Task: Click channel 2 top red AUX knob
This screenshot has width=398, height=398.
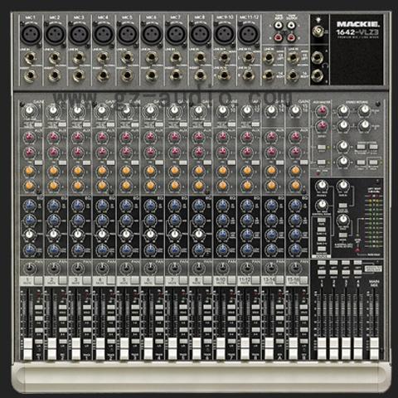Action: pyautogui.click(x=53, y=137)
